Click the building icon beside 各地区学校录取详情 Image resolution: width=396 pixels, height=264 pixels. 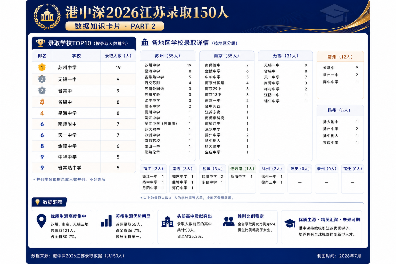coord(145,42)
